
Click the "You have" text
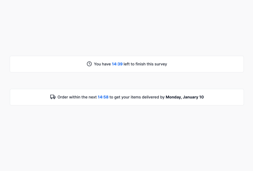click(102, 64)
